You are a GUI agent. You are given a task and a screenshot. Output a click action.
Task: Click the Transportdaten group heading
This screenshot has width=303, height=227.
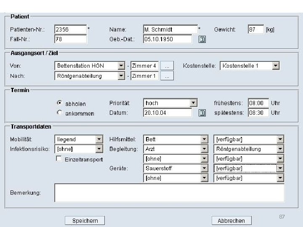pos(31,127)
